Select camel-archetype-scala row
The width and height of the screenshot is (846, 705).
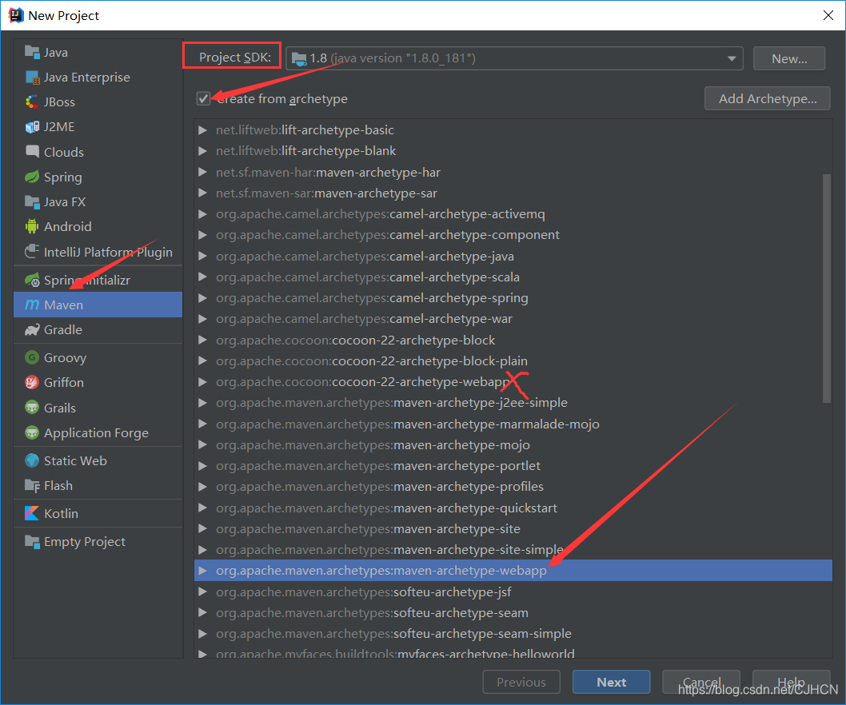513,277
